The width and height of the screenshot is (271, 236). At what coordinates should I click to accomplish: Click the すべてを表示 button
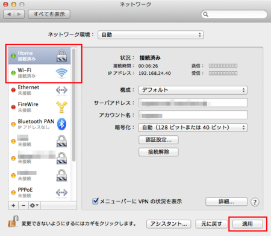[x=49, y=14]
